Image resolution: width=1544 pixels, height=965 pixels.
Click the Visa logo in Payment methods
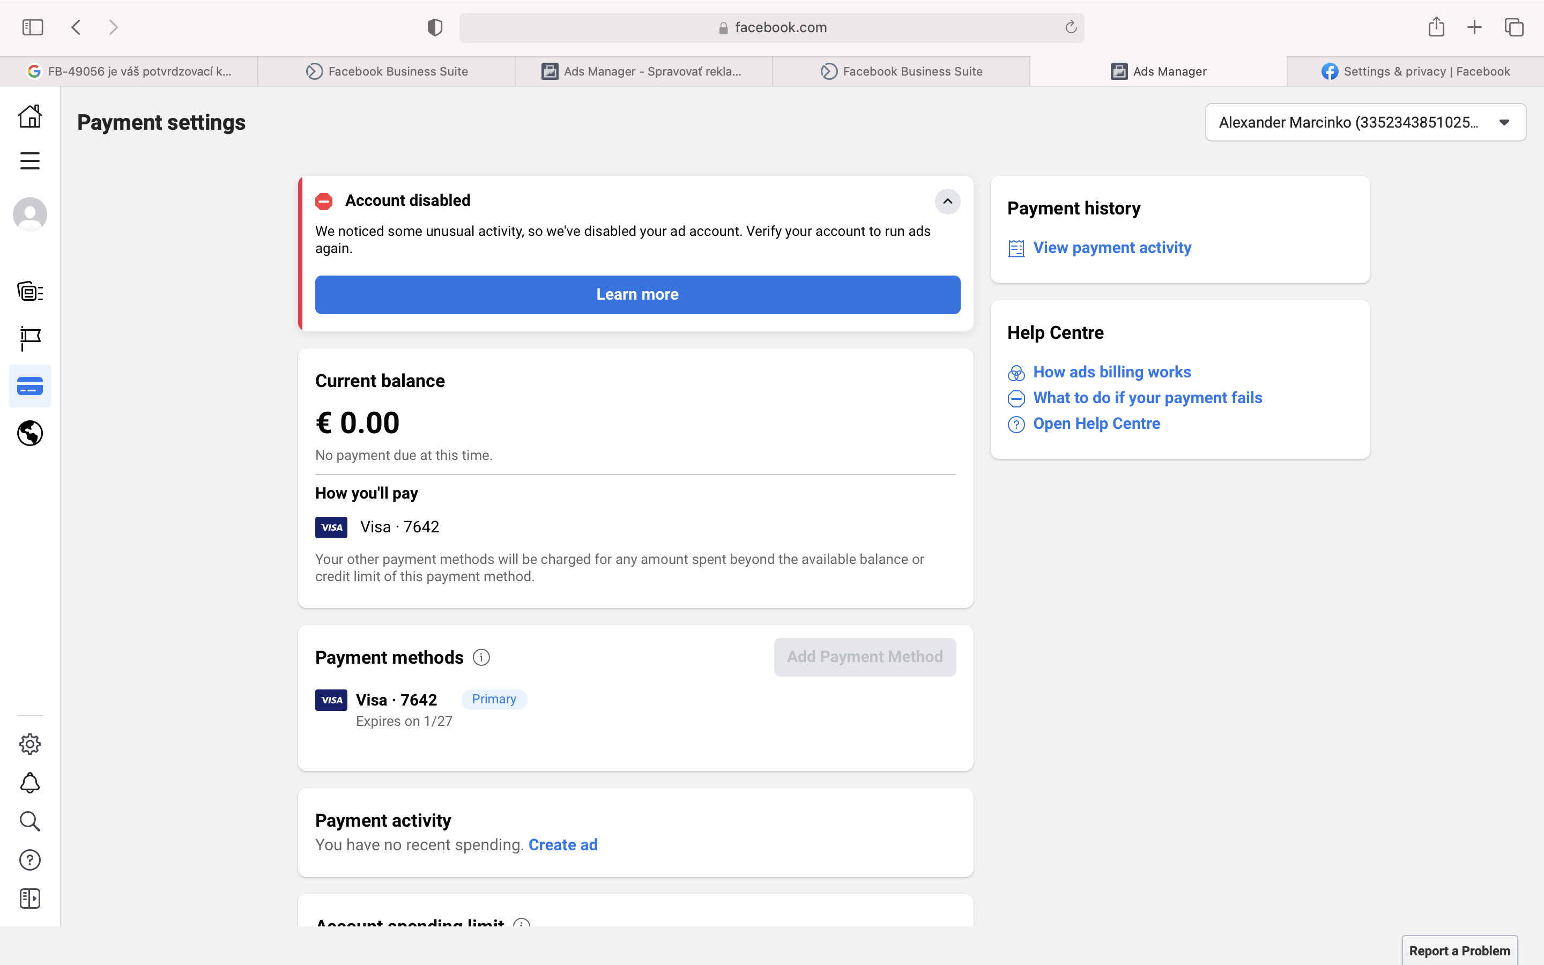click(331, 700)
